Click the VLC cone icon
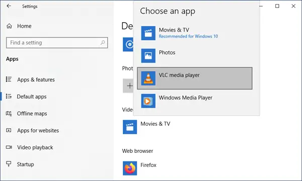 coord(148,78)
